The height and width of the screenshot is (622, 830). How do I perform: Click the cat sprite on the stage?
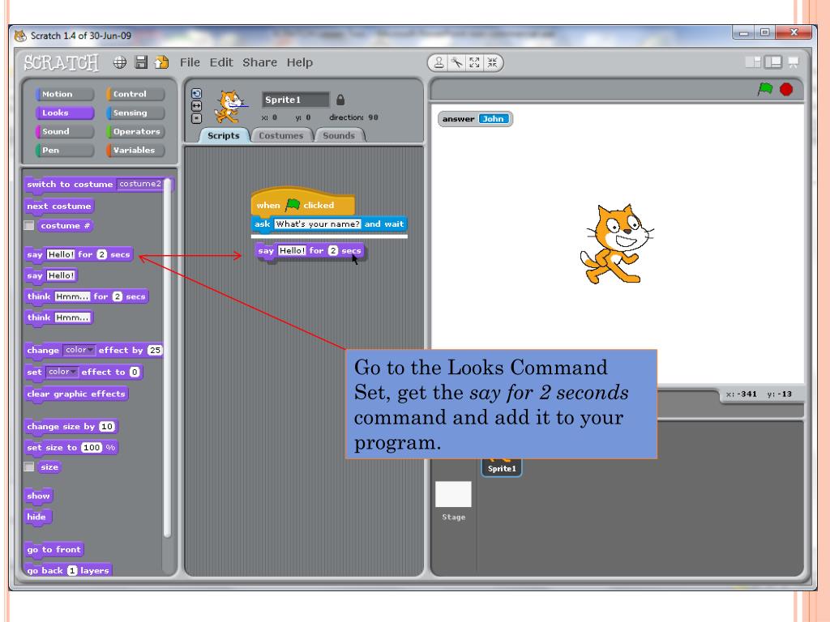[x=615, y=245]
